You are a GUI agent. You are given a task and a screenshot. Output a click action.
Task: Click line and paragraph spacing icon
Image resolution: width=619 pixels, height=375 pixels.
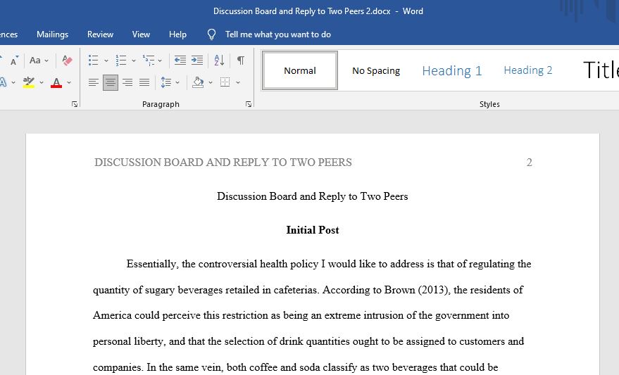[x=165, y=82]
